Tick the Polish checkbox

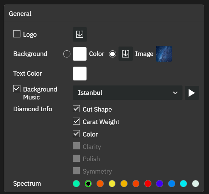[76, 158]
